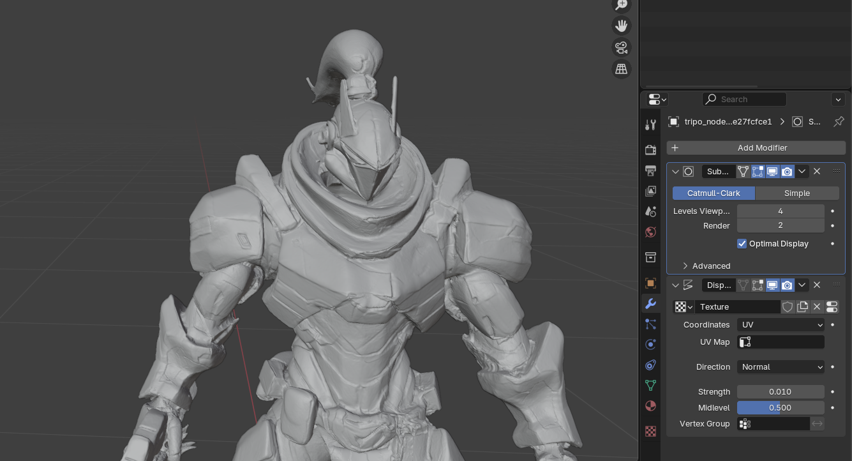
Task: Pin the properties editor context
Action: tap(839, 121)
